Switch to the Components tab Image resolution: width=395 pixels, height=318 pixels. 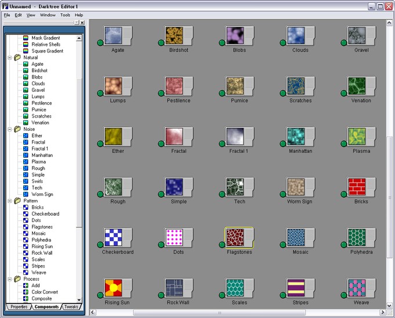[46, 307]
